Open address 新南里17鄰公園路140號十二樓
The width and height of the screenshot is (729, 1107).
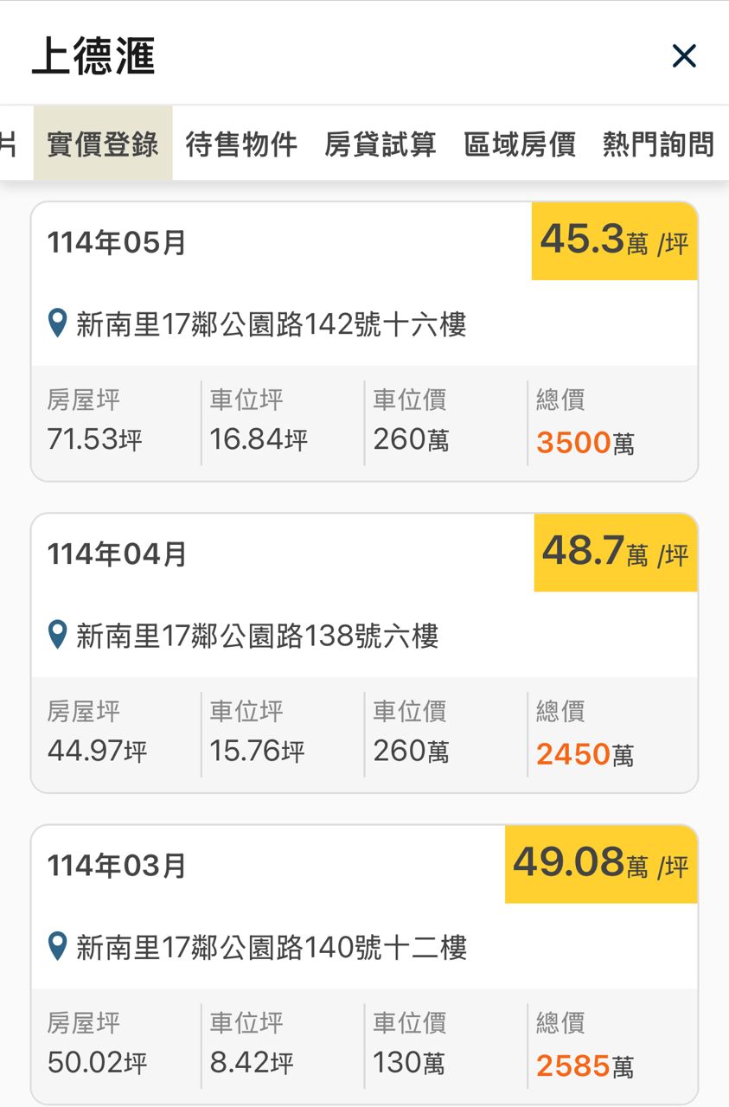[x=272, y=948]
